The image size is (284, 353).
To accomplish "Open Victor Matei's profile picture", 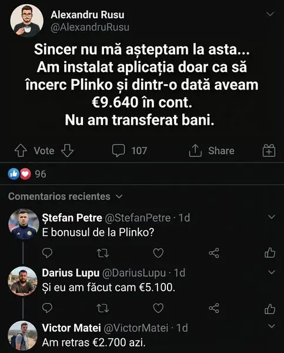I will [x=23, y=335].
